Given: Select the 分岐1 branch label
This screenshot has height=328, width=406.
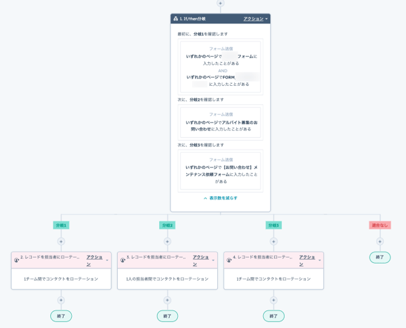Looking at the screenshot, I should pos(61,225).
